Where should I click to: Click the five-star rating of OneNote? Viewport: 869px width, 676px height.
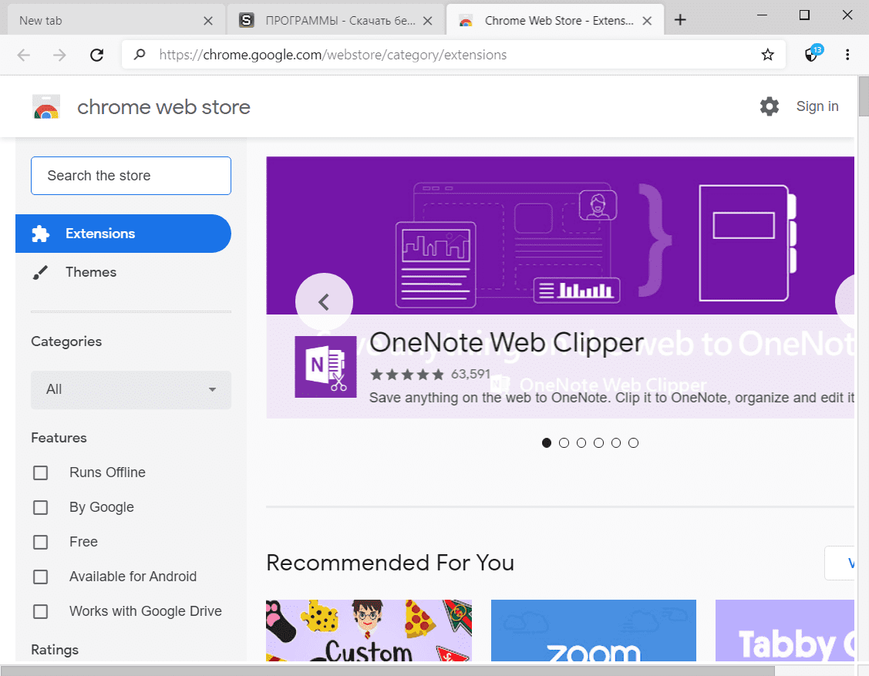(x=407, y=375)
